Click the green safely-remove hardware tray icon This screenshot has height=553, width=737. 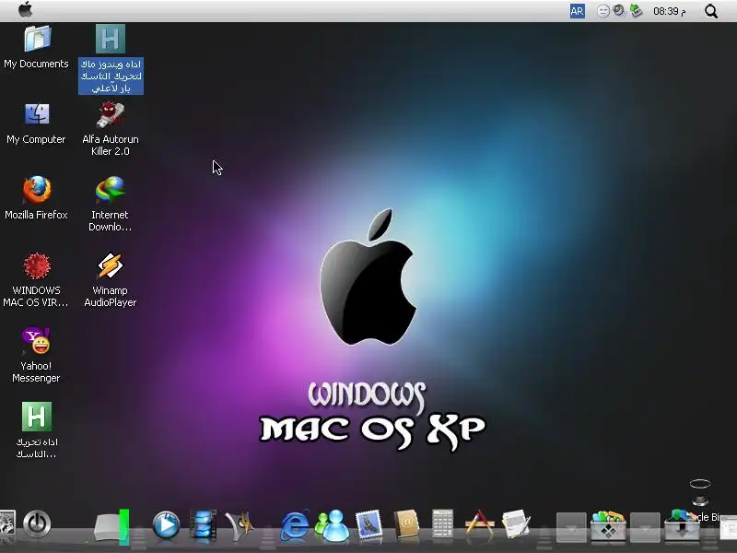(x=636, y=10)
